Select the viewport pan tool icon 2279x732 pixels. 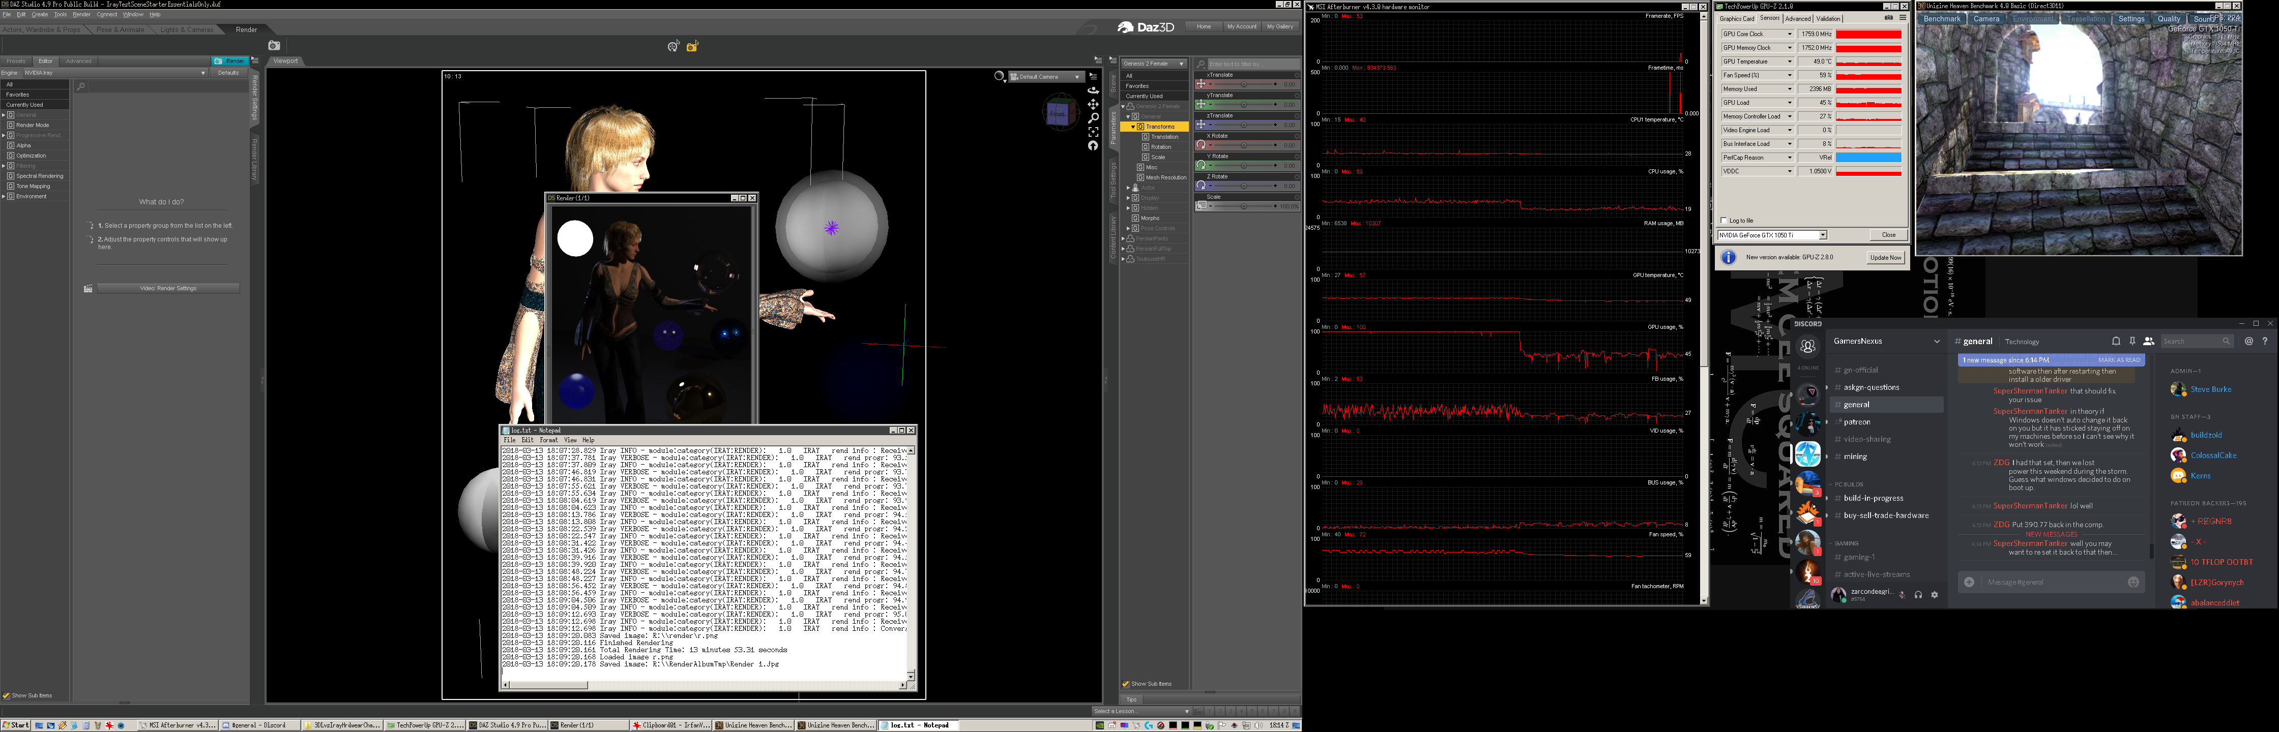point(1094,104)
